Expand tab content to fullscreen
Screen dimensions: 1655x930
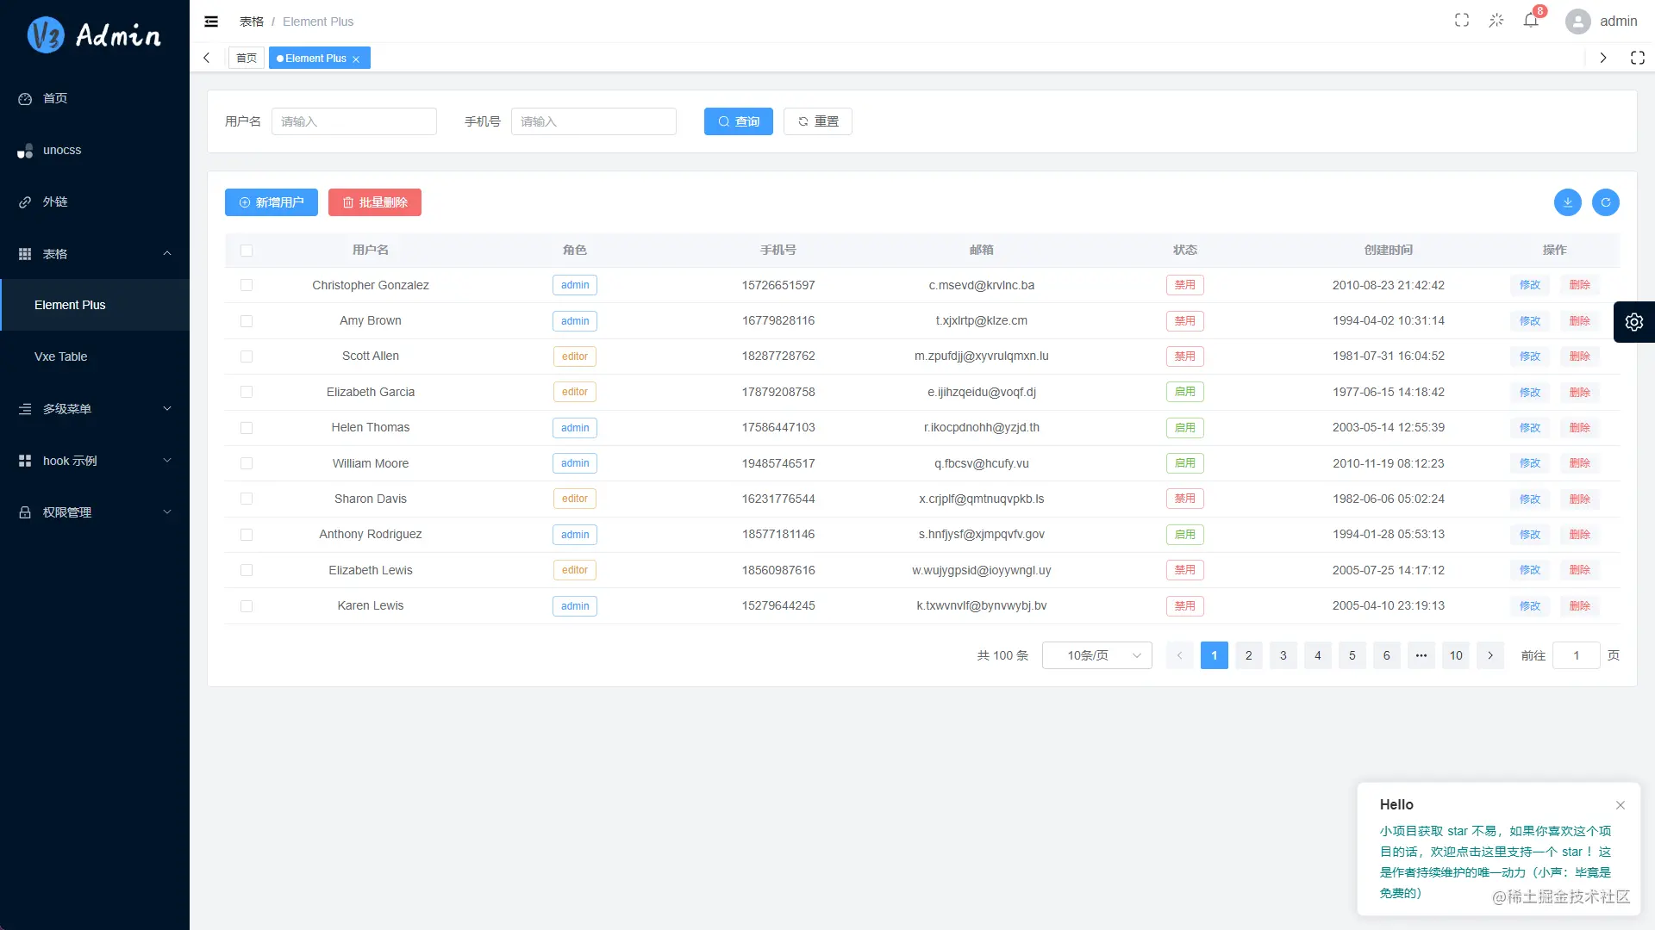click(x=1637, y=58)
